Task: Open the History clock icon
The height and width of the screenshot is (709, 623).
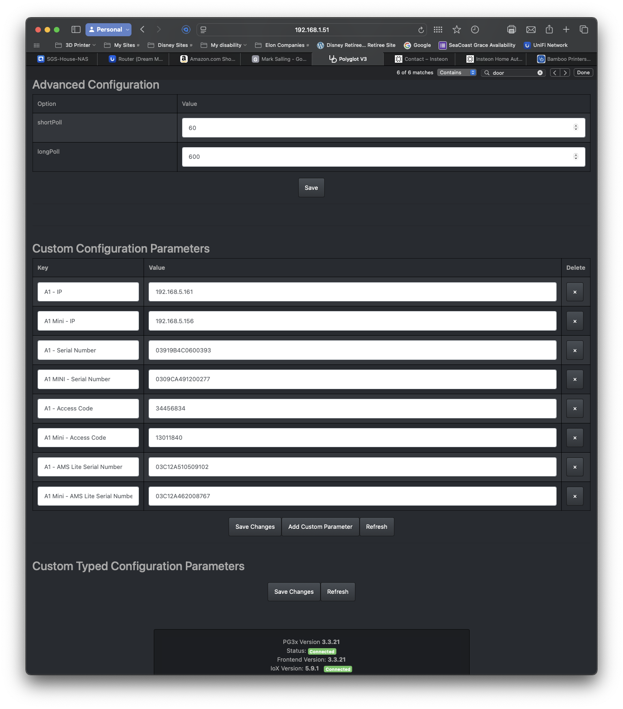Action: (x=475, y=29)
